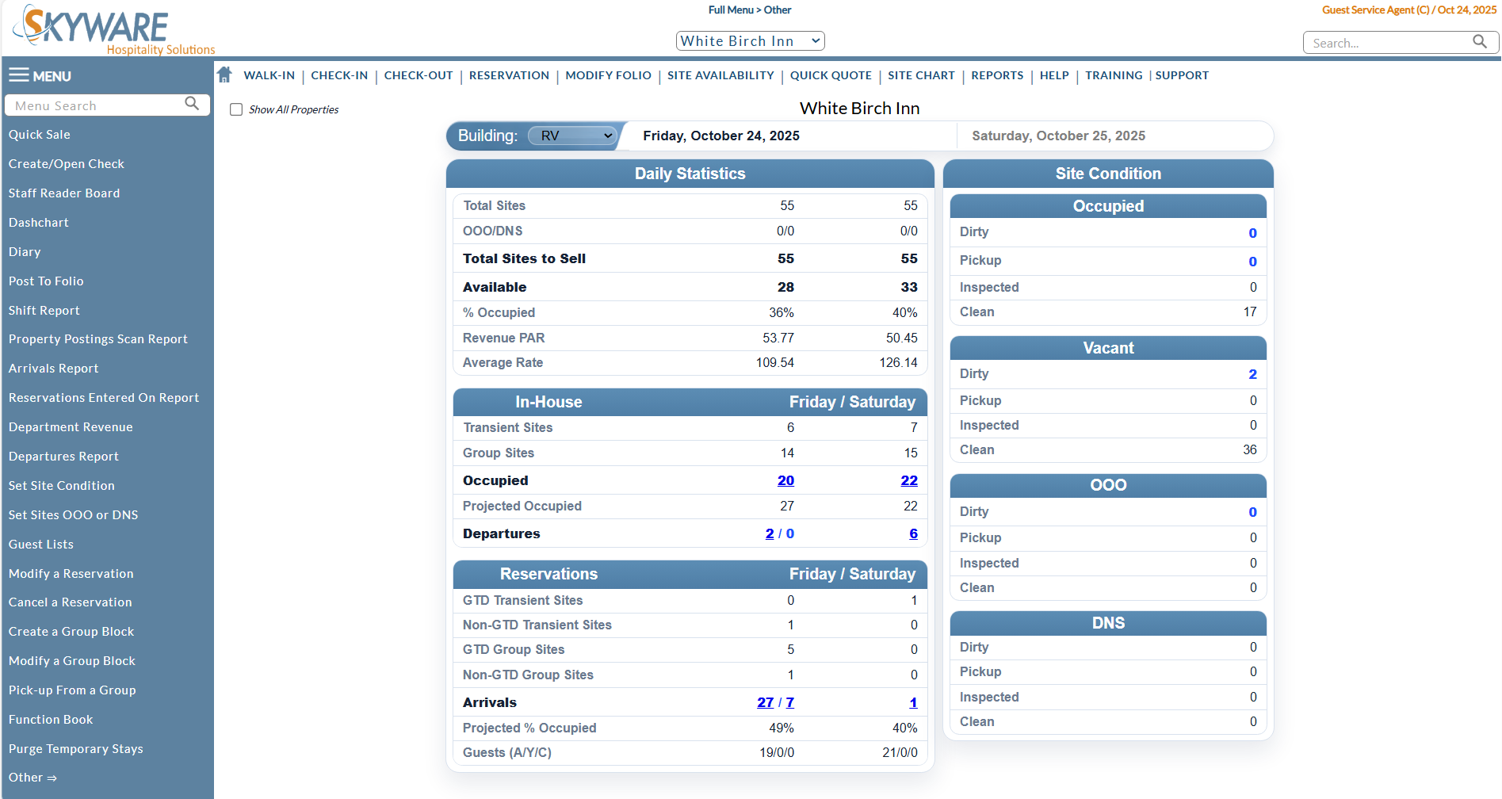Click the home icon in the navigation bar
This screenshot has width=1502, height=799.
tap(224, 75)
